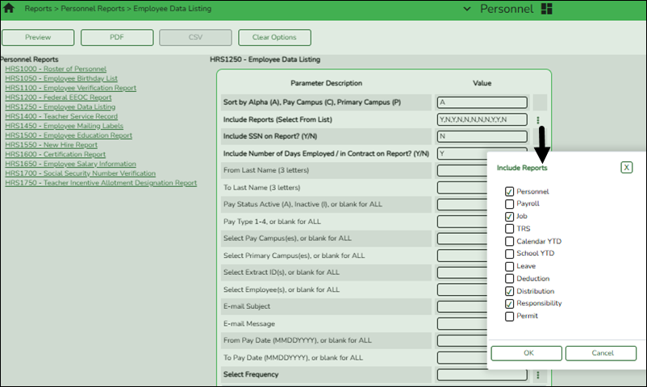Open HRS1050 - Employee Birthday List
The height and width of the screenshot is (387, 647).
coord(61,78)
